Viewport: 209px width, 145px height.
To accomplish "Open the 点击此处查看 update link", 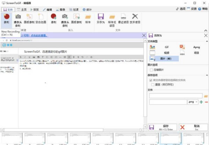I will coord(39,36).
